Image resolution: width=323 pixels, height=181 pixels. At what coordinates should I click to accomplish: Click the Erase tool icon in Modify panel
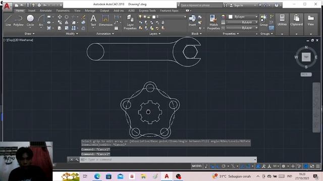(83, 17)
